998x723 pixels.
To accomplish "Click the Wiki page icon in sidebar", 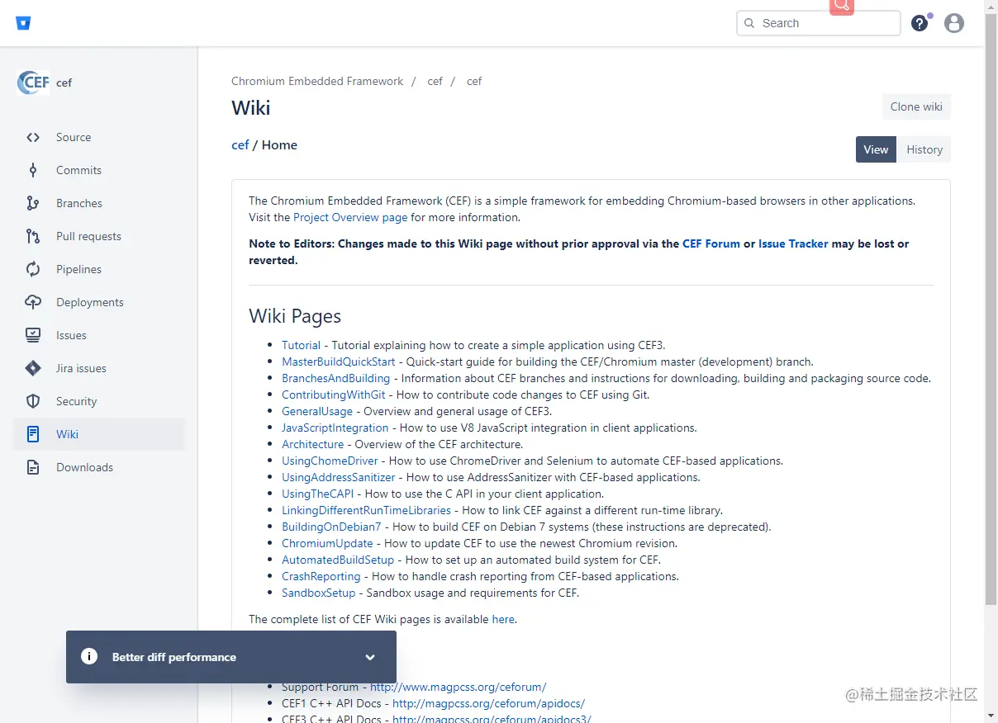I will [x=33, y=434].
